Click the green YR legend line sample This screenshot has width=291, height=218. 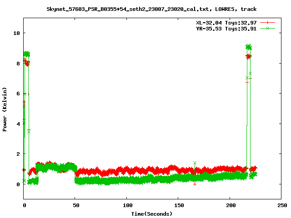tap(267, 29)
